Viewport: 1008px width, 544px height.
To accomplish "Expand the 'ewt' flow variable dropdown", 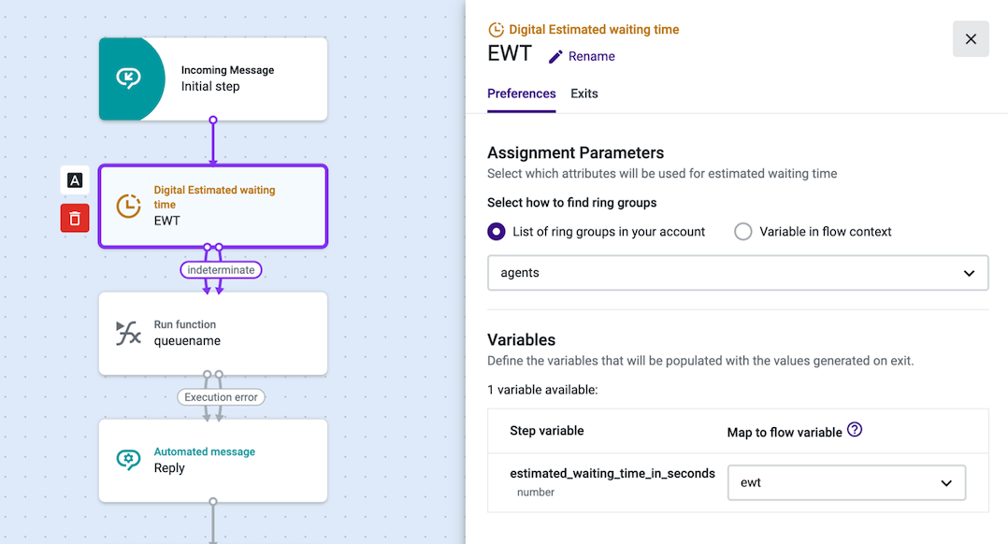I will [x=846, y=483].
